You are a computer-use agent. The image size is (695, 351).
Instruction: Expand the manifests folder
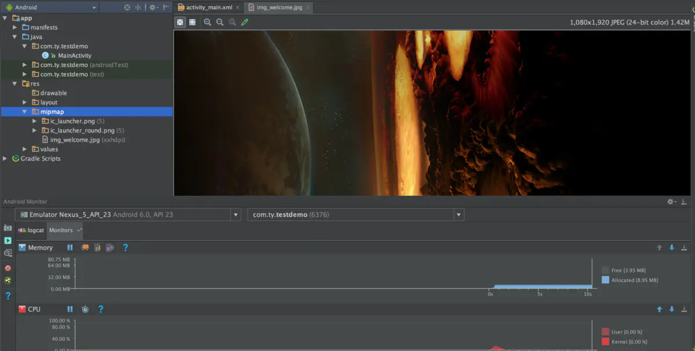(x=15, y=27)
